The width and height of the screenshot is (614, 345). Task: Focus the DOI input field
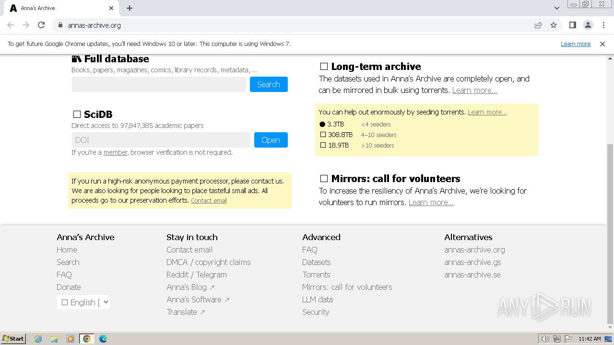coord(161,140)
